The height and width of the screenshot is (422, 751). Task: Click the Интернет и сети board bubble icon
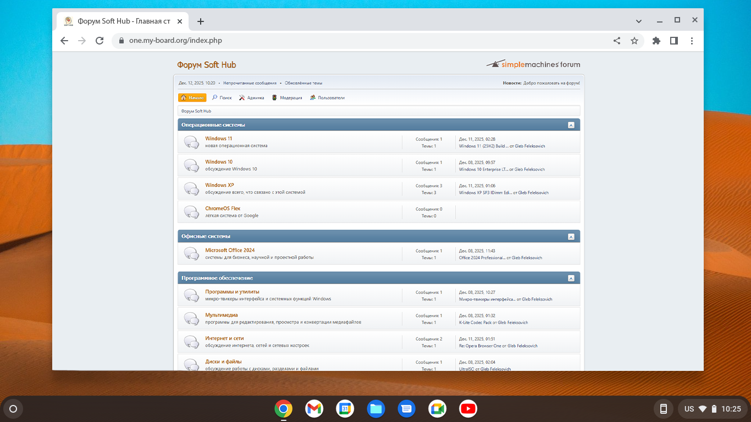[191, 342]
